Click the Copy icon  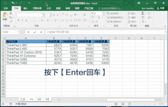11,17
